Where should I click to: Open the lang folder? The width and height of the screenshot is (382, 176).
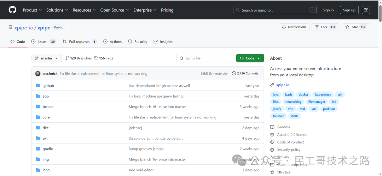pyautogui.click(x=46, y=170)
